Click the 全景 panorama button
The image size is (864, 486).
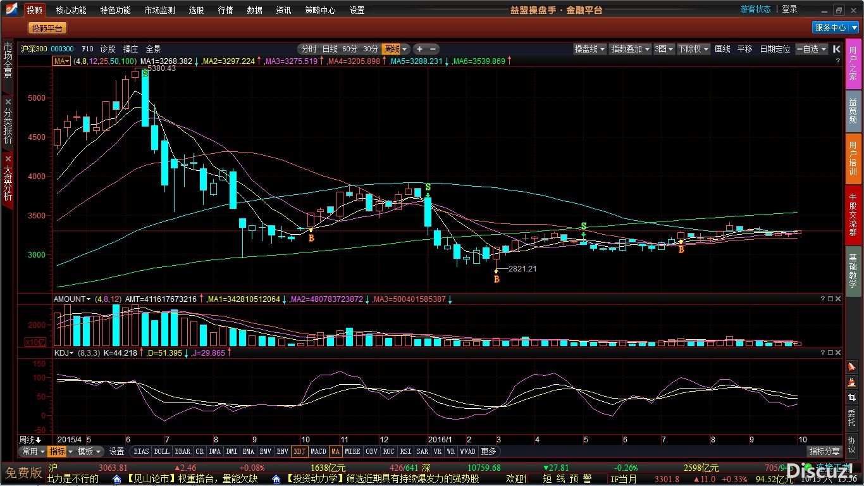(153, 49)
